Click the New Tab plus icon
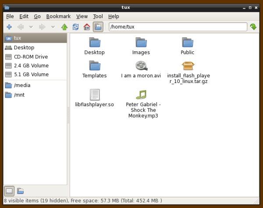263x208 pixels. click(x=9, y=27)
